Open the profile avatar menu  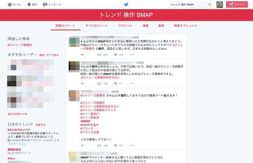click(219, 5)
